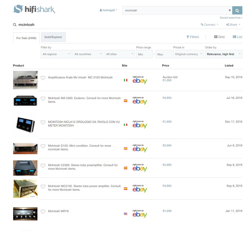The width and height of the screenshot is (247, 231).
Task: Open the eBay logo for MC 2120 listing
Action: 140,80
